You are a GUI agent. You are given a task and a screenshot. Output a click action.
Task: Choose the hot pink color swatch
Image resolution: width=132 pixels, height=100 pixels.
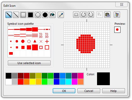coord(81,76)
